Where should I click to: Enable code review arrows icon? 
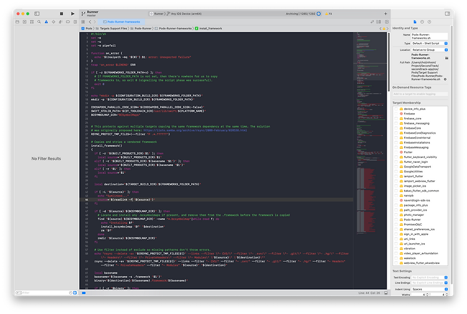click(x=372, y=22)
